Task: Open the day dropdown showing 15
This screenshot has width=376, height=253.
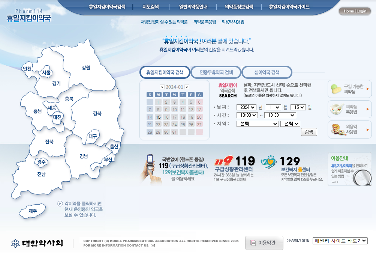Action: click(x=298, y=107)
